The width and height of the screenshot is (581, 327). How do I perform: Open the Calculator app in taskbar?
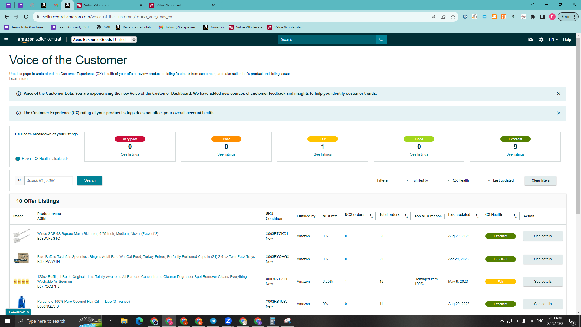pos(273,321)
